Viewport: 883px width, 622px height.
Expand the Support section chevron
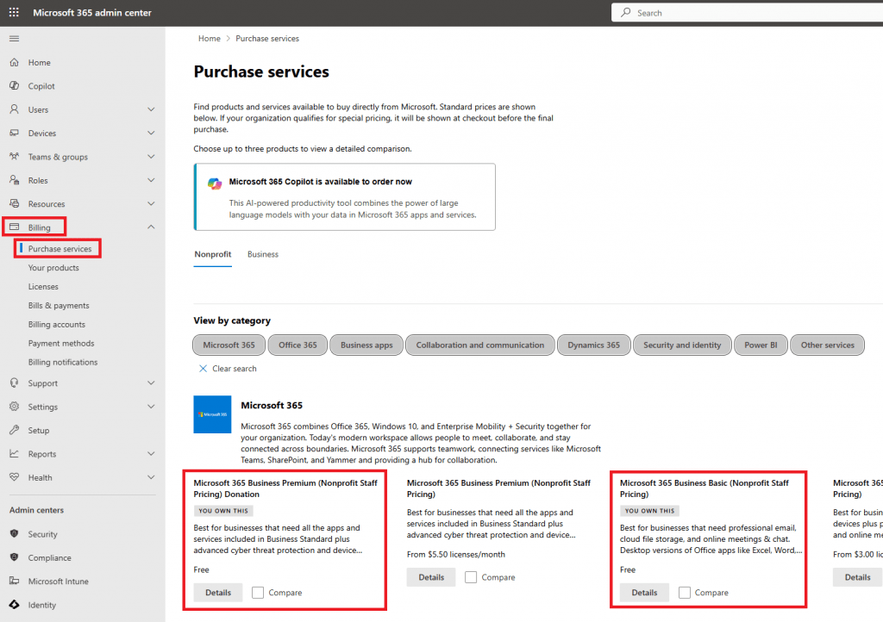[x=151, y=383]
